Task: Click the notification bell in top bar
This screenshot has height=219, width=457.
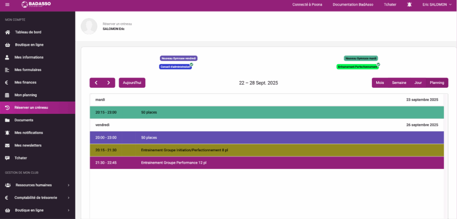Action: (409, 4)
